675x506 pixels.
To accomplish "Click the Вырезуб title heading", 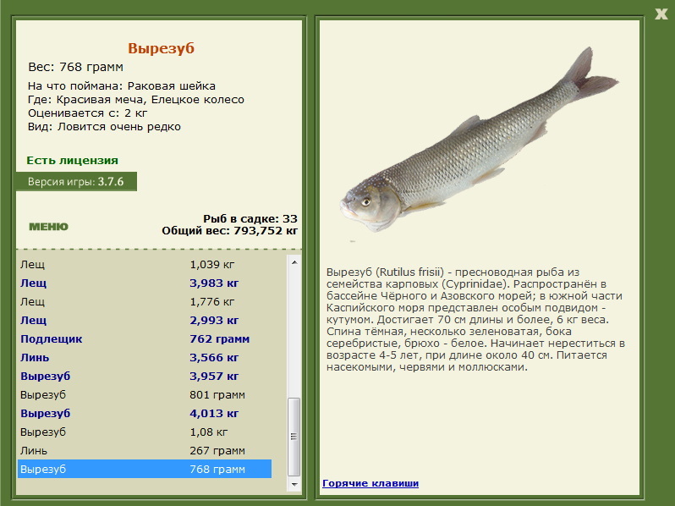I will coord(161,48).
